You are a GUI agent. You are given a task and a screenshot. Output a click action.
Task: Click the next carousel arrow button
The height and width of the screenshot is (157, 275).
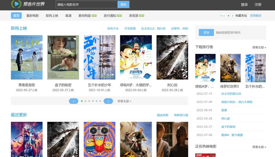tap(108, 101)
